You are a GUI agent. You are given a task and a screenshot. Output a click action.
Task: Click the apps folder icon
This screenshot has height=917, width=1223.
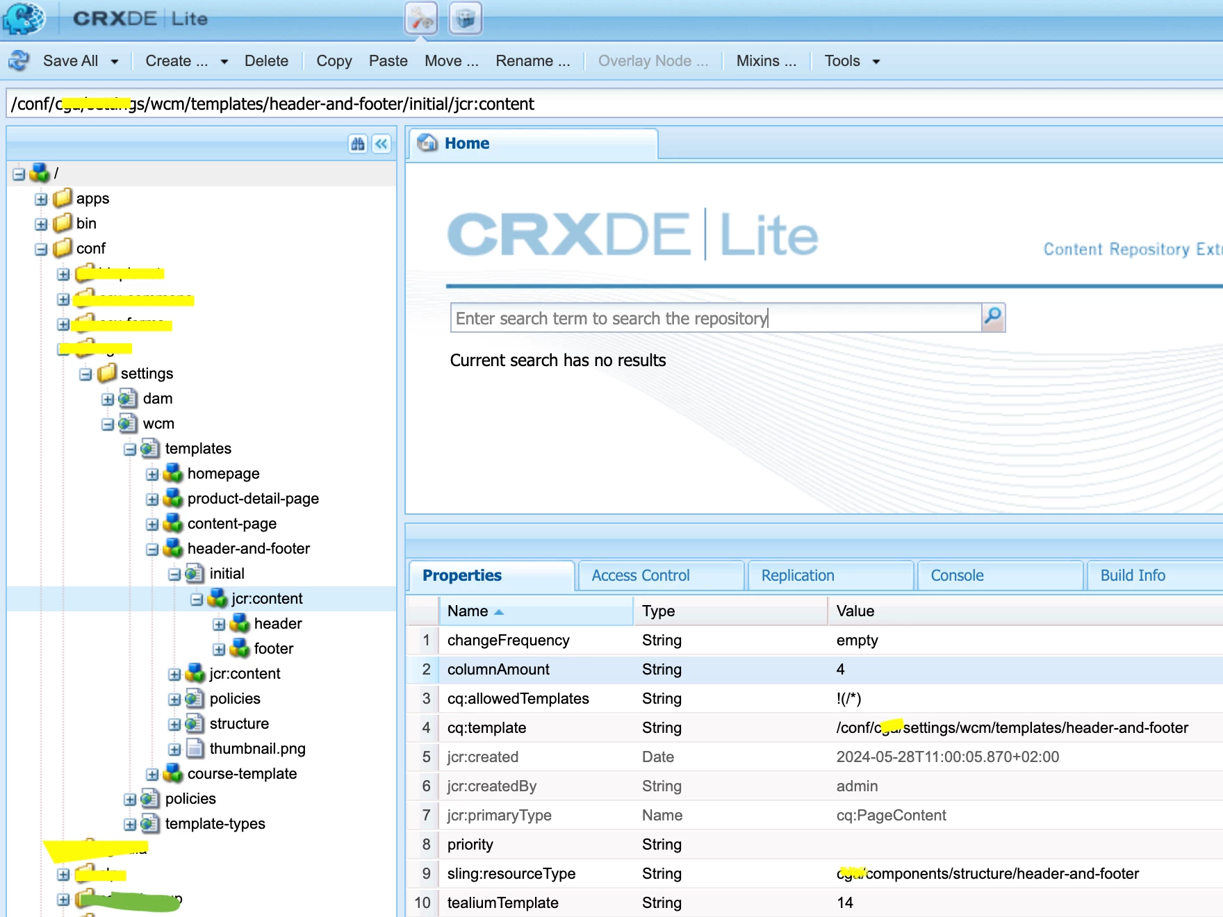63,198
